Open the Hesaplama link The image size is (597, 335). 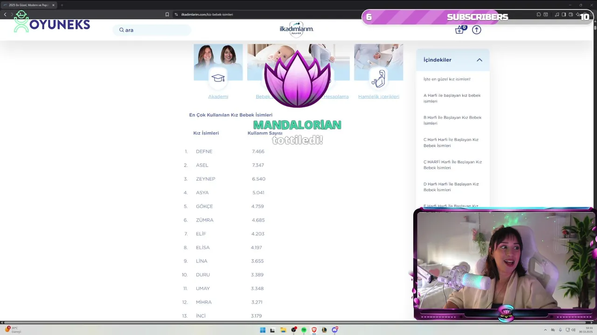click(336, 96)
